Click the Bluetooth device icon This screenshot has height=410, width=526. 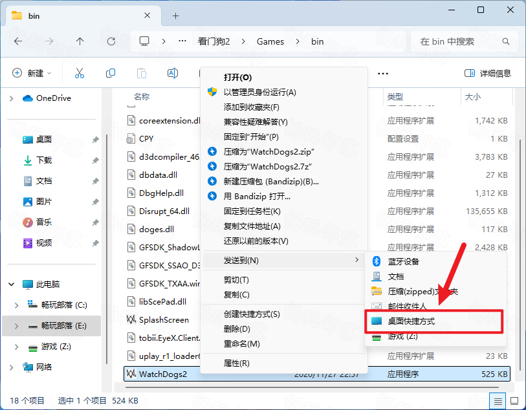[377, 261]
